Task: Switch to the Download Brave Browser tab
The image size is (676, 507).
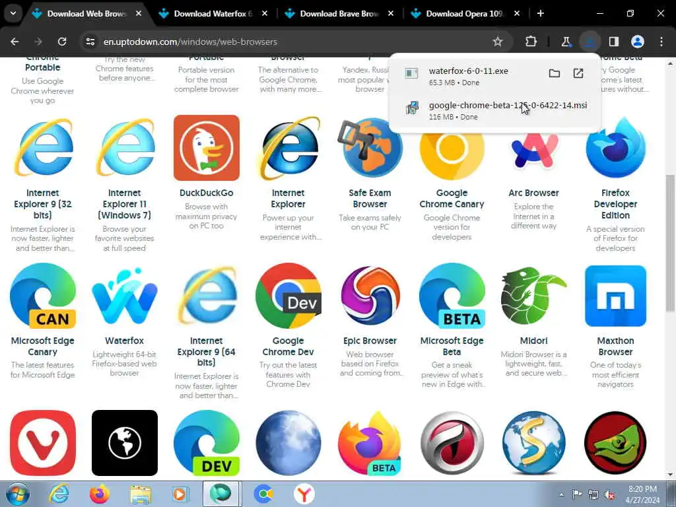Action: point(339,14)
